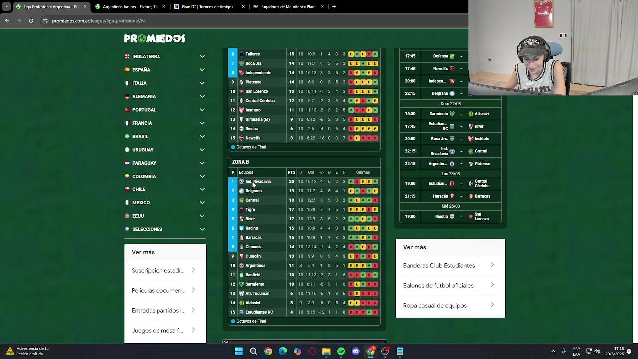Screen dimensions: 638x359
Task: Click the Ind. Rivadavia crest icon in Zona B
Action: click(241, 182)
